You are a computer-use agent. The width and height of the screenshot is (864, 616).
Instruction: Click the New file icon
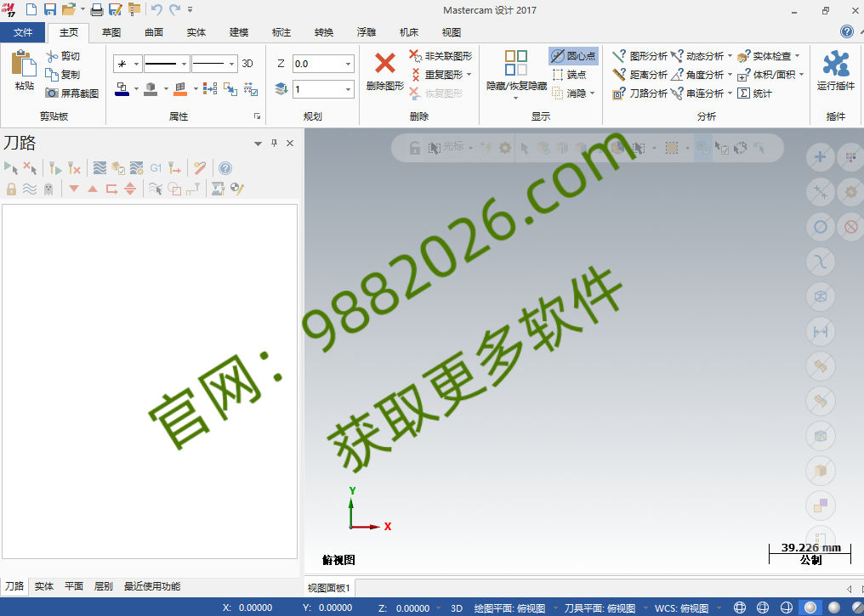pos(31,9)
